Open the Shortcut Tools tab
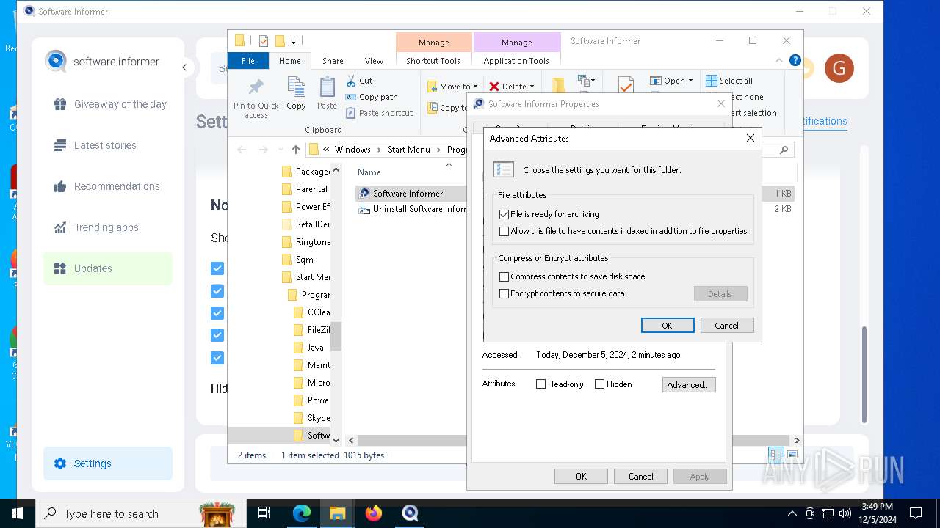This screenshot has height=528, width=940. 433,61
